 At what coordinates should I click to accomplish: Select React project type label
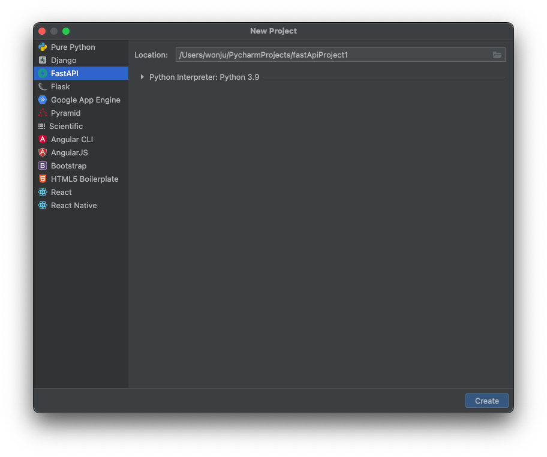pyautogui.click(x=61, y=193)
